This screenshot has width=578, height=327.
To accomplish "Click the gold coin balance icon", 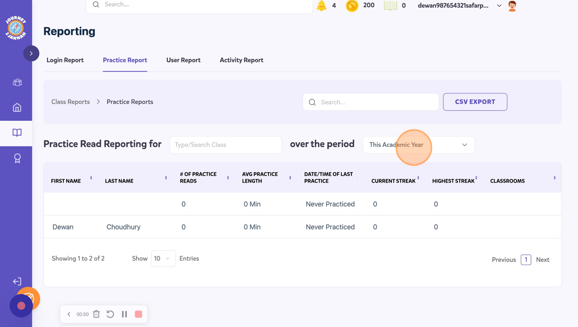I will (x=351, y=6).
